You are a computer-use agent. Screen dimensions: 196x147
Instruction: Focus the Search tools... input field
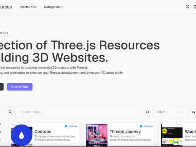pyautogui.click(x=79, y=112)
